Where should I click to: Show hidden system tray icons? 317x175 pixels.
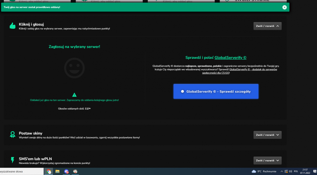click(x=281, y=172)
